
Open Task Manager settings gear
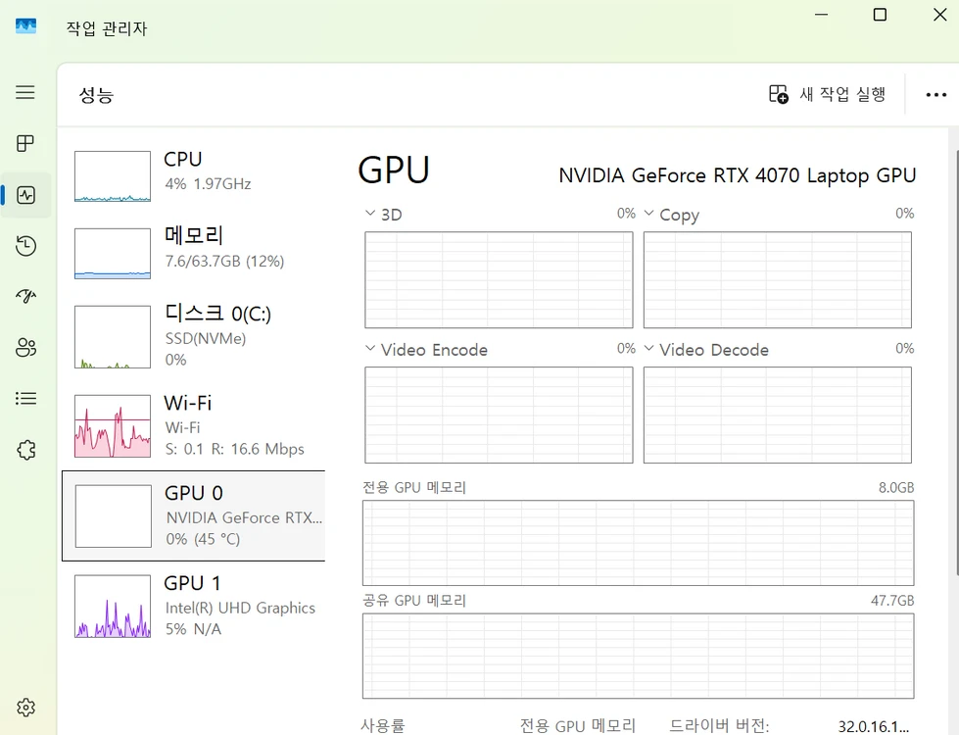tap(25, 708)
